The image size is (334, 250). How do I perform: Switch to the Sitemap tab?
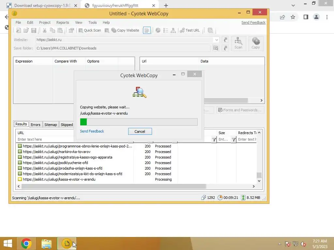tap(51, 125)
